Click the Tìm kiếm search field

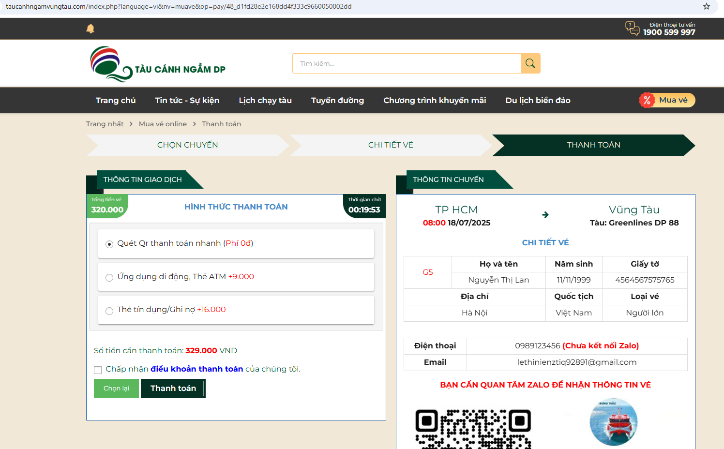tap(407, 63)
